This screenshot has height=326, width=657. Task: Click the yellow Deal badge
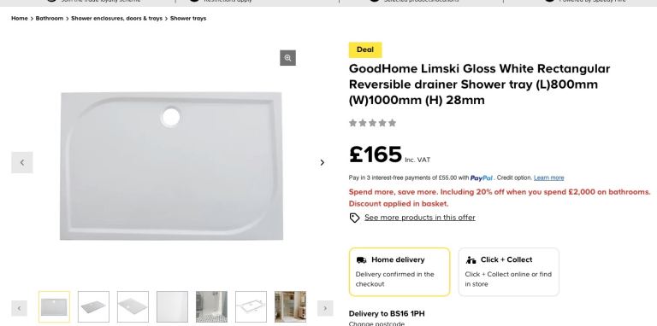(x=365, y=49)
